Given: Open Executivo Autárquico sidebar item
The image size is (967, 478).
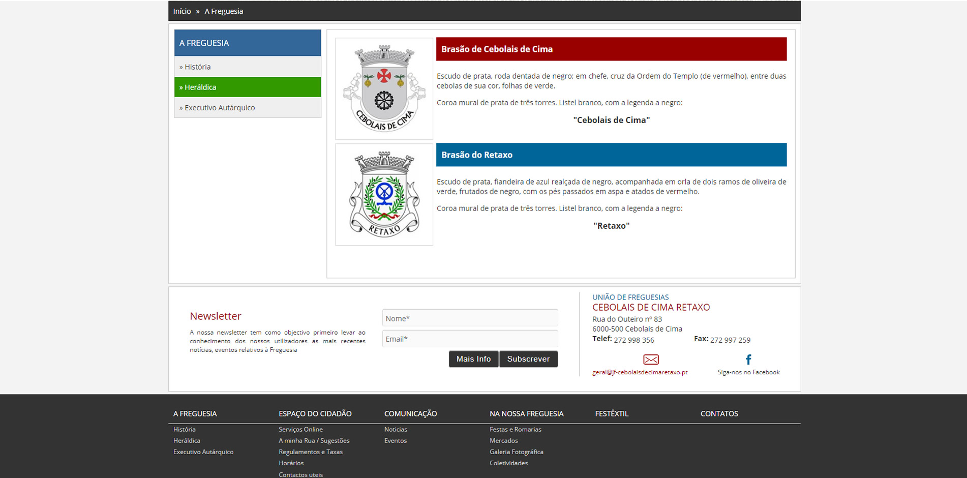Looking at the screenshot, I should tap(248, 107).
